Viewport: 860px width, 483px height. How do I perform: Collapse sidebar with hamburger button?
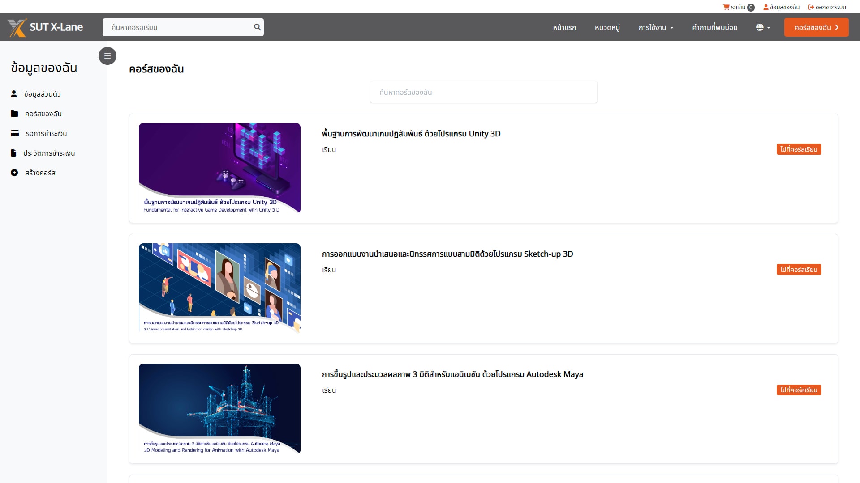[107, 56]
